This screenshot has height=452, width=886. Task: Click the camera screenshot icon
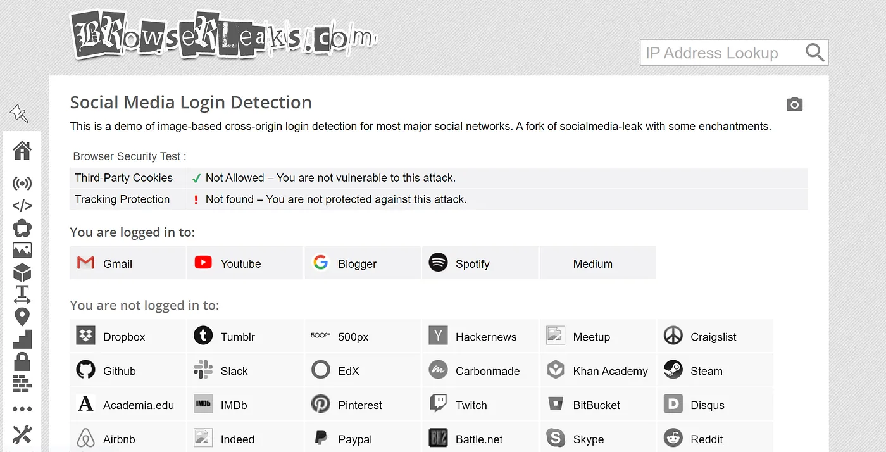pos(794,104)
